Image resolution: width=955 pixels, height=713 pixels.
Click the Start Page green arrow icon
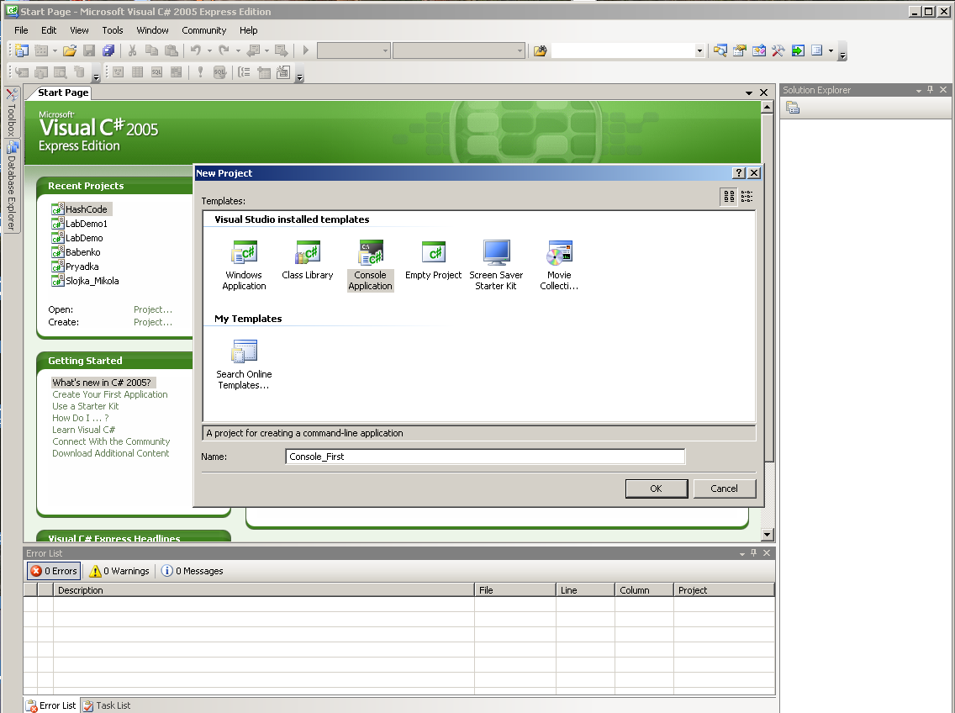pyautogui.click(x=798, y=50)
